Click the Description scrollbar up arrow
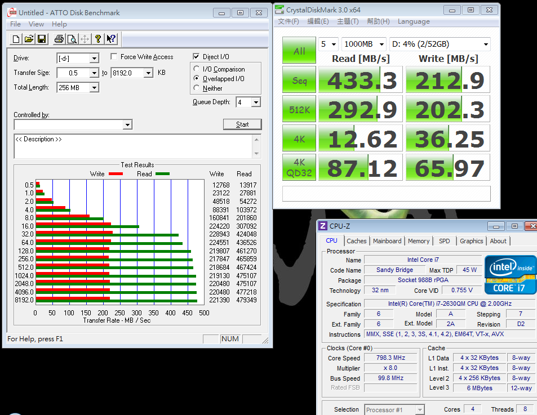Viewport: 537px width, 415px height. click(x=256, y=139)
